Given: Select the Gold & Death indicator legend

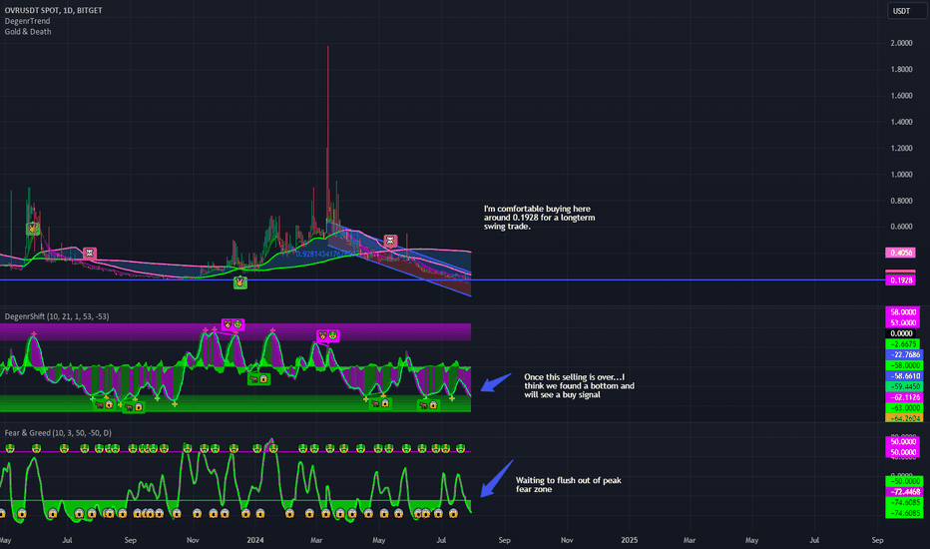Looking at the screenshot, I should tap(28, 32).
